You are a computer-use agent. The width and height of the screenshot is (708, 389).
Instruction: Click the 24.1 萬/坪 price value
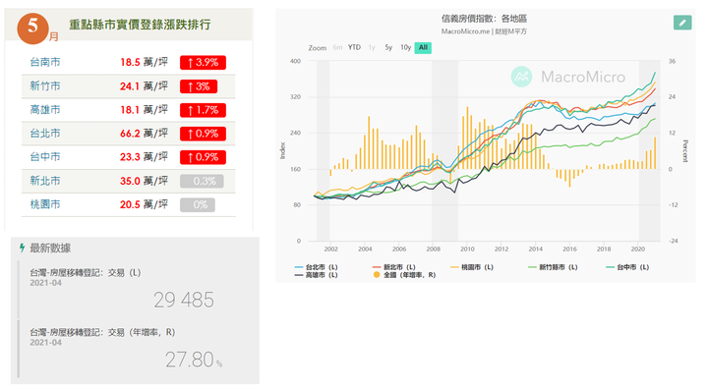pos(144,86)
